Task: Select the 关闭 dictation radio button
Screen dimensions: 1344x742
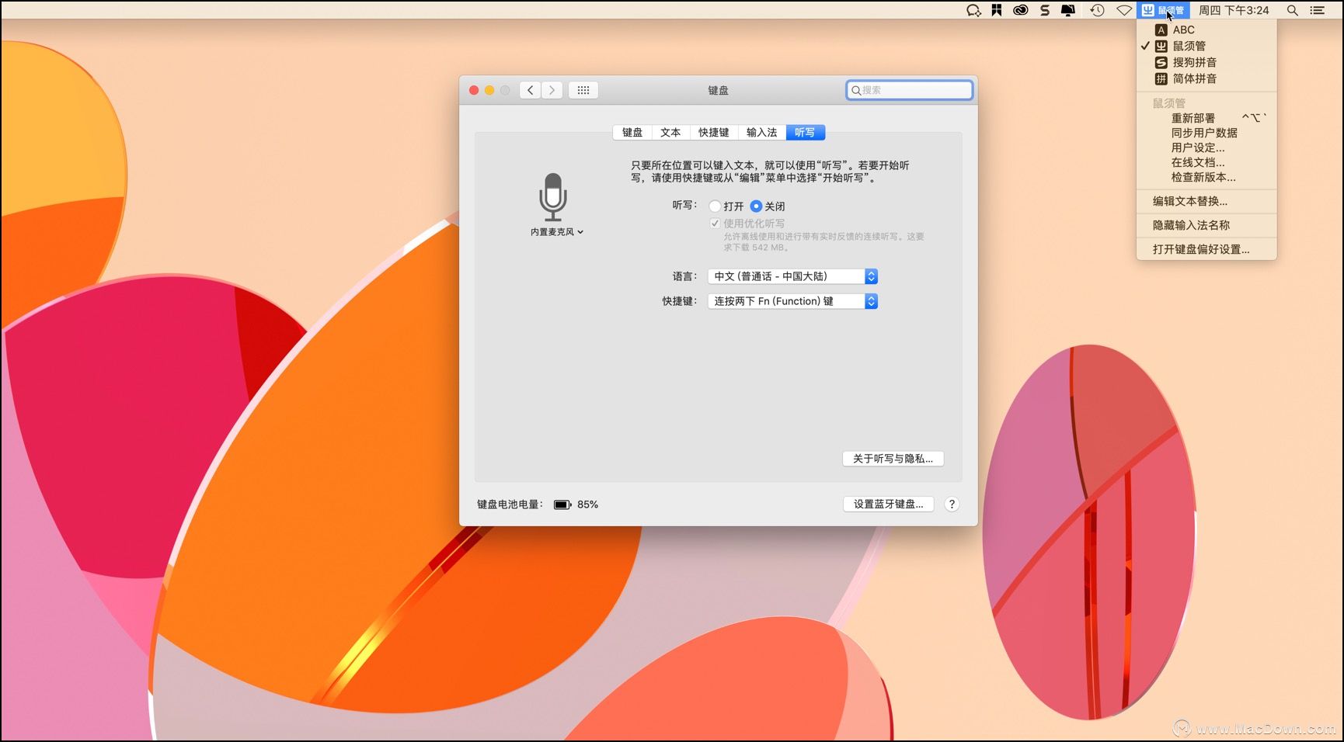Action: [x=756, y=206]
